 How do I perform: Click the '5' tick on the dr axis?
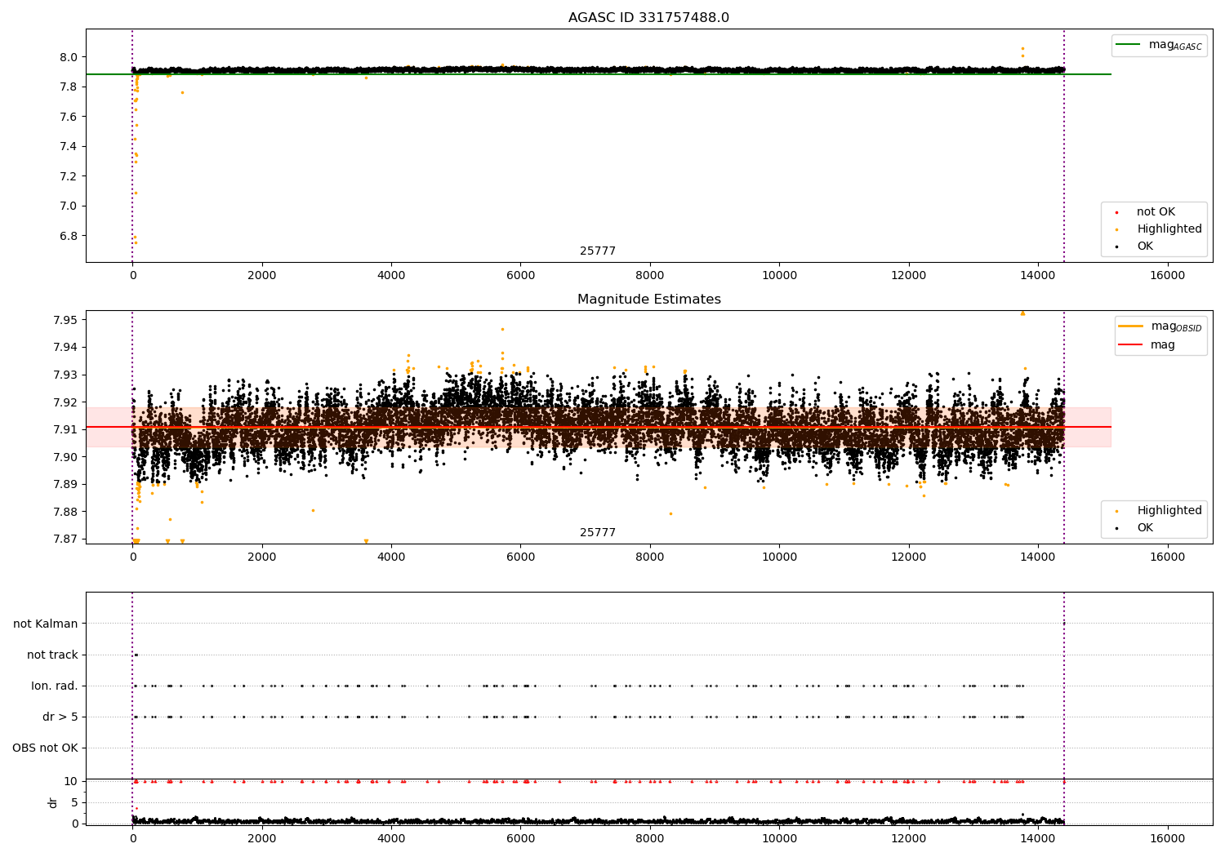[x=74, y=803]
